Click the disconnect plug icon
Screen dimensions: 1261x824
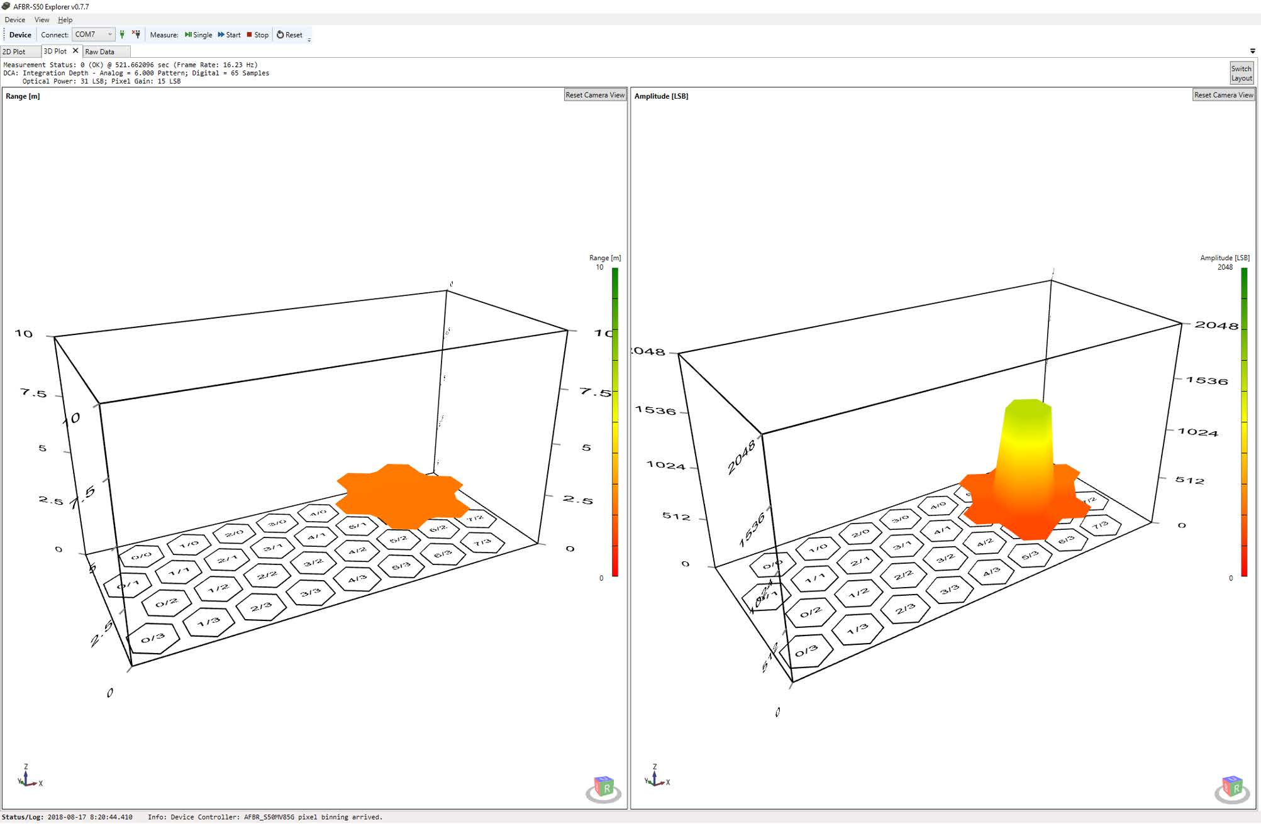[x=136, y=35]
